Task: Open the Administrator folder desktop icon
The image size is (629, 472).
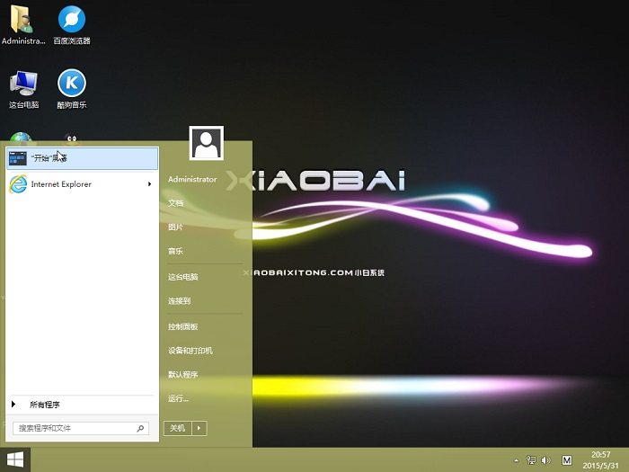Action: (23, 24)
